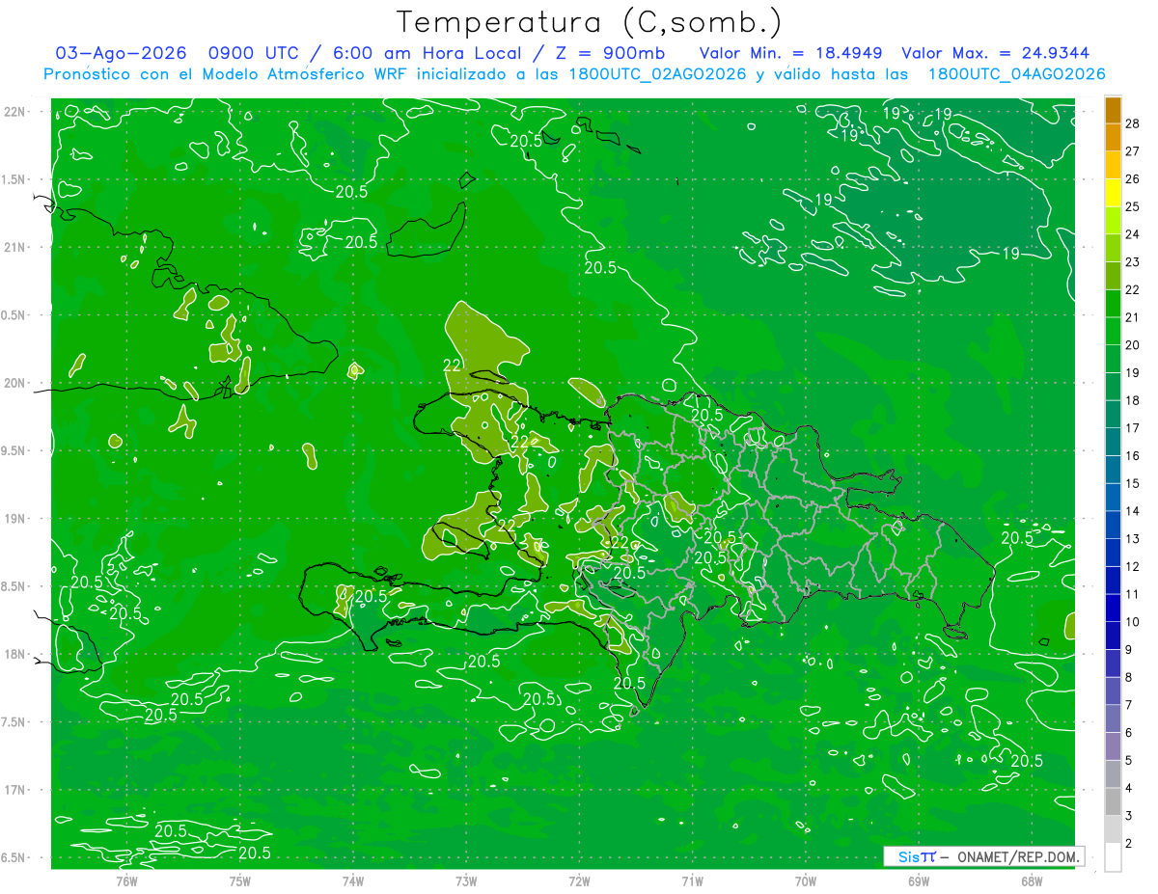Select the '68W' longitude label
This screenshot has height=894, width=1158.
(1032, 881)
